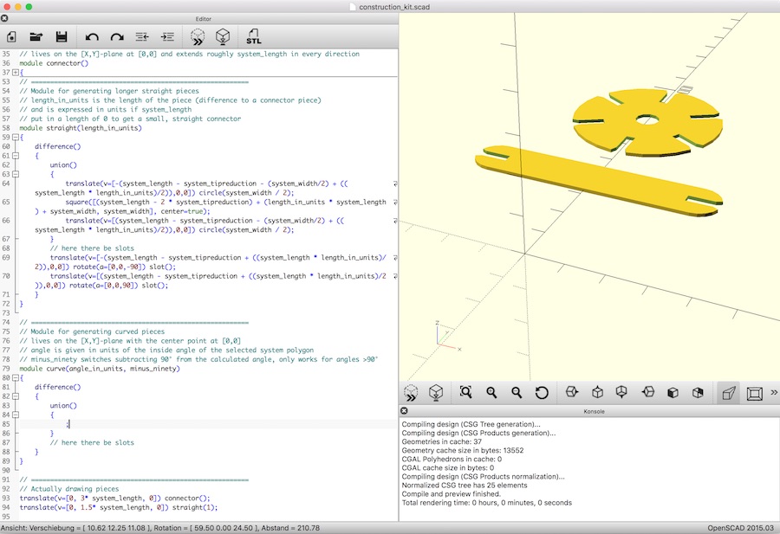Run Render from the editor toolbar
The height and width of the screenshot is (534, 780).
223,36
